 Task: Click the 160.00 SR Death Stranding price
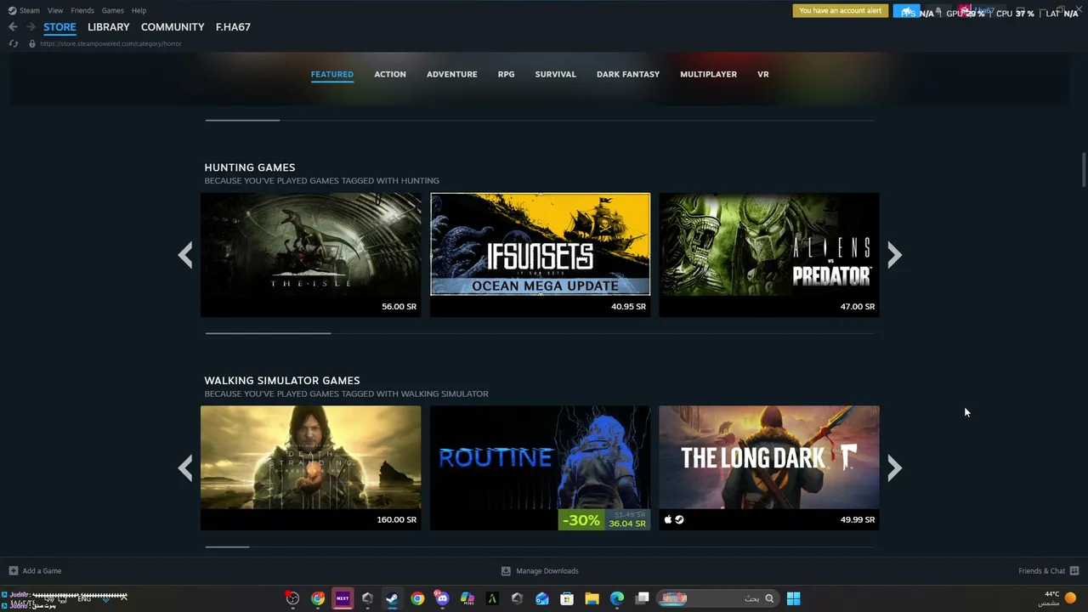click(397, 519)
